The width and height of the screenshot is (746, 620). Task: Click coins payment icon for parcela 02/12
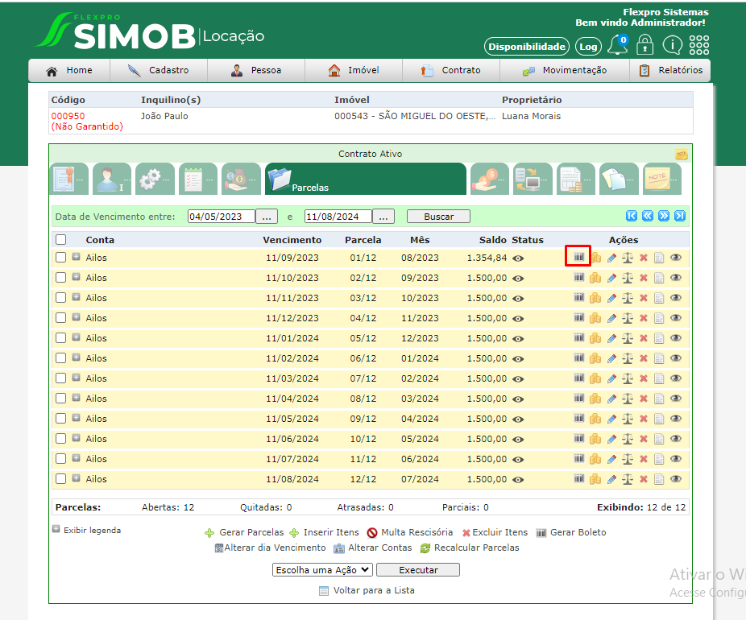595,278
